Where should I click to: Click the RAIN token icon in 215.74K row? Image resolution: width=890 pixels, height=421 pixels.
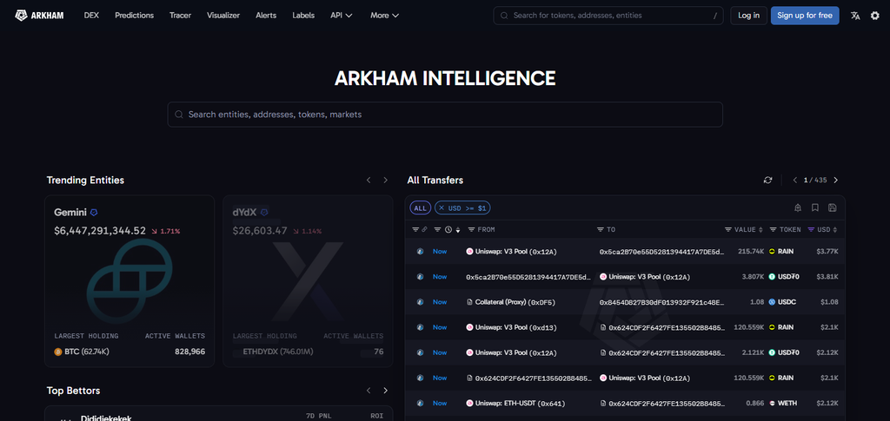tap(772, 252)
